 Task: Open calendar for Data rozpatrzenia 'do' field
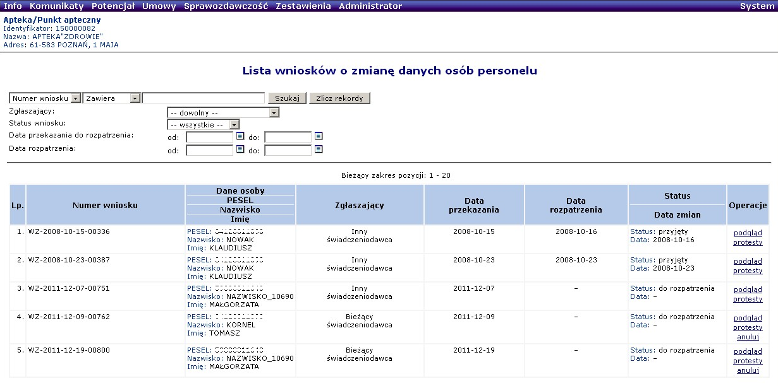319,149
